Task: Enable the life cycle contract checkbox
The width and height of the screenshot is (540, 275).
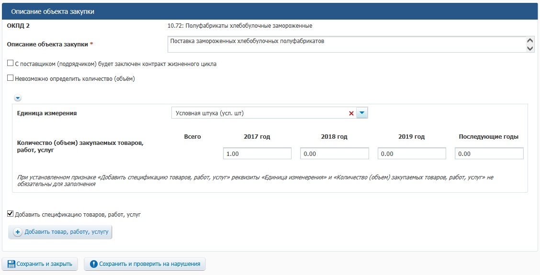Action: (11, 64)
